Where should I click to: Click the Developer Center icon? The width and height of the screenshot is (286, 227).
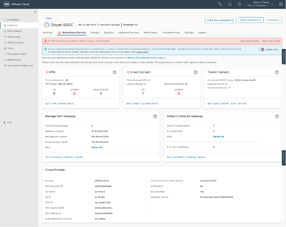click(5, 54)
